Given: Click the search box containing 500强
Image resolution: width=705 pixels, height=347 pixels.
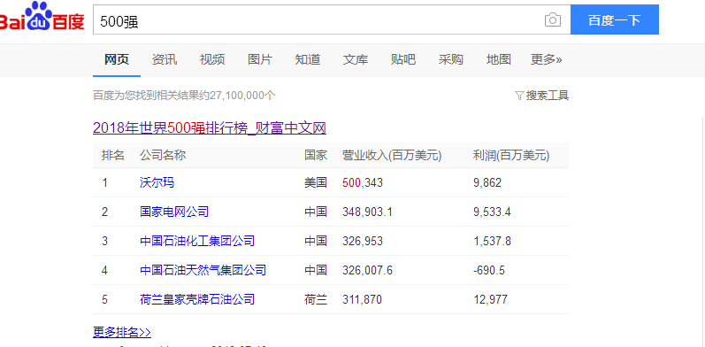Looking at the screenshot, I should 332,19.
